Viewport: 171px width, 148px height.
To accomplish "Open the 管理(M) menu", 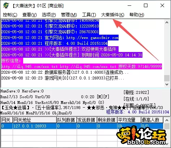I will [x=69, y=15].
